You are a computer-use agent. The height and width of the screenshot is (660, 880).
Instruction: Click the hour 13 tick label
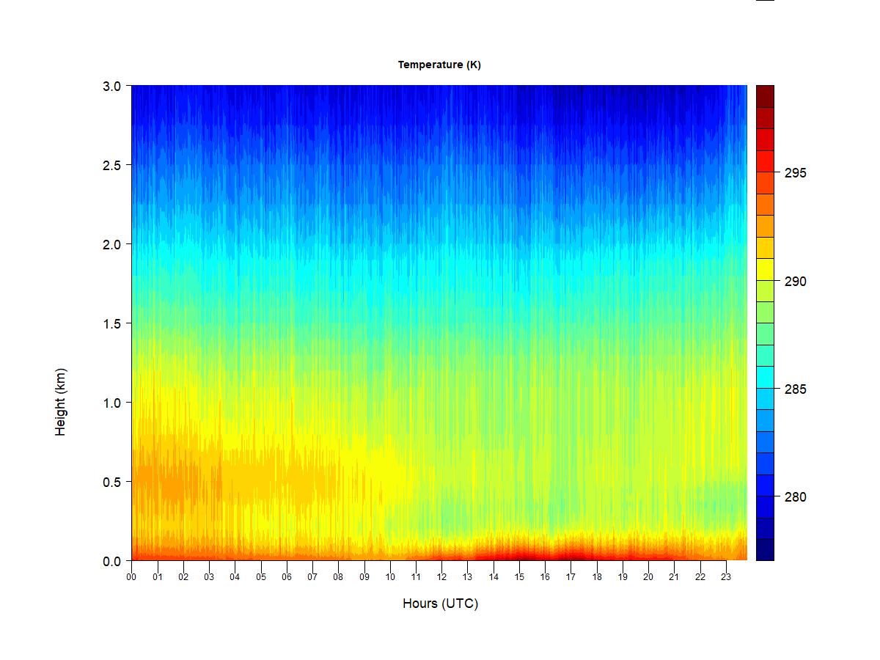[467, 577]
